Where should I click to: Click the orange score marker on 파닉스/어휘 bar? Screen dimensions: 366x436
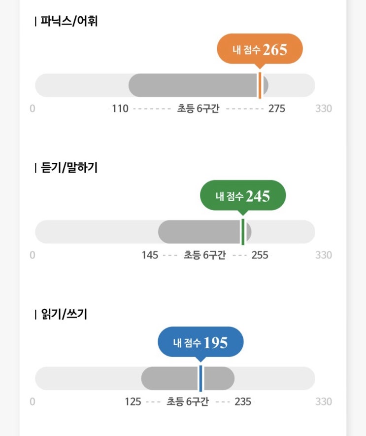[x=260, y=85]
